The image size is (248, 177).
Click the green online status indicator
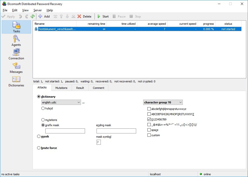point(201,174)
